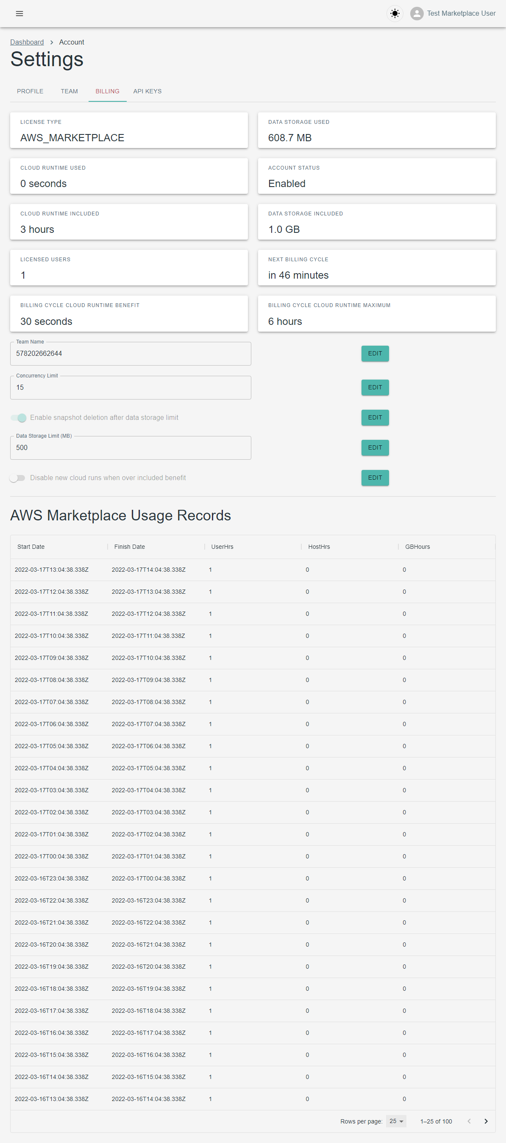Screen dimensions: 506x1143
Task: Focus the Data Storage Limit (MB) field
Action: 131,448
